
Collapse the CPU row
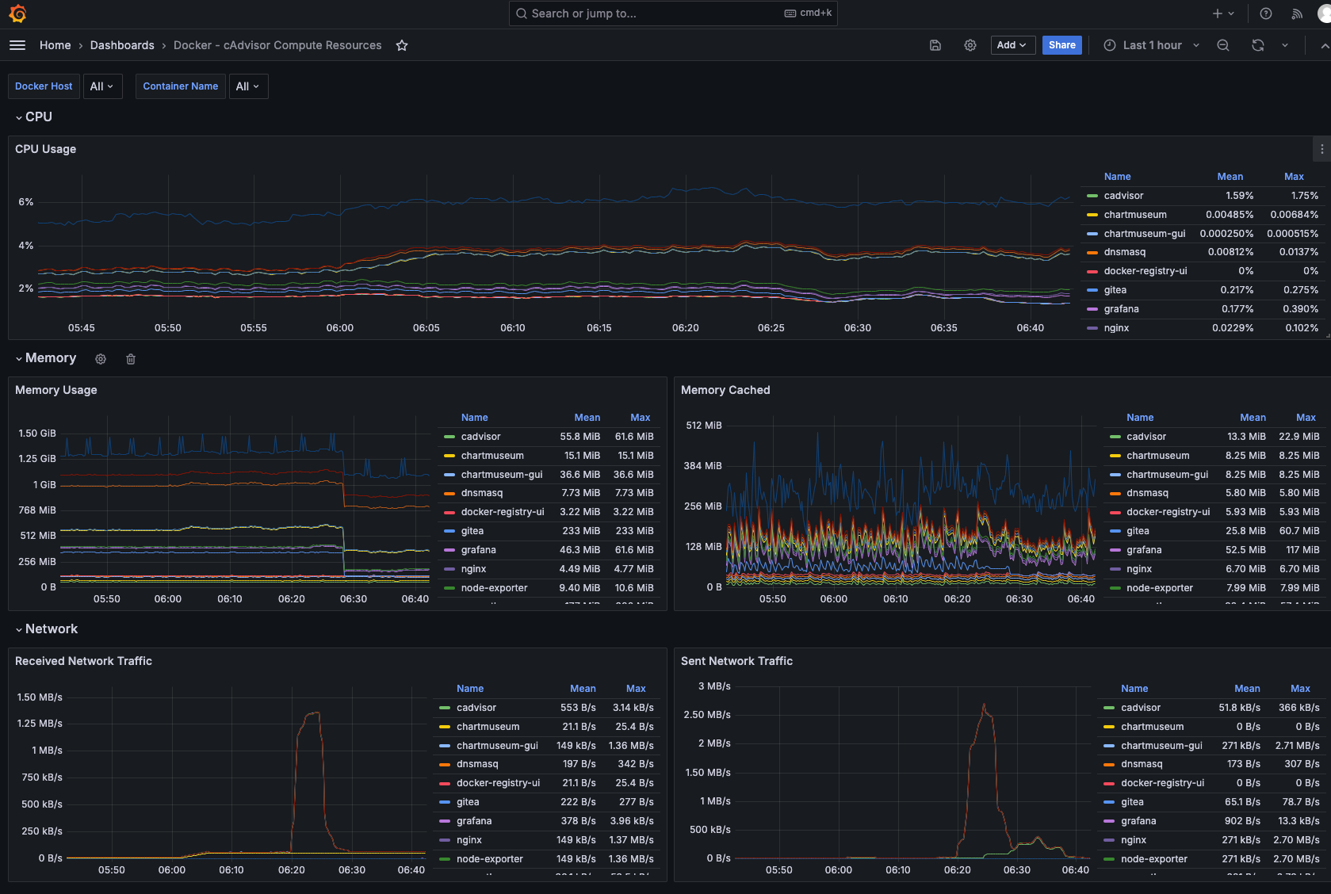tap(34, 117)
